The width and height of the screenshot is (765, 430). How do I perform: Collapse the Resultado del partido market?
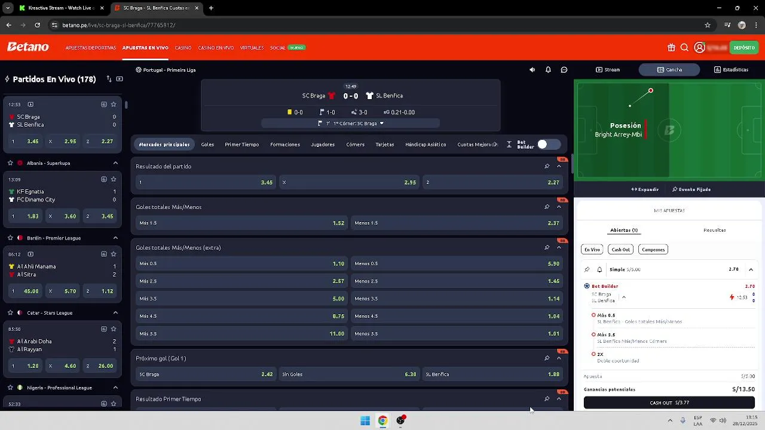(559, 167)
